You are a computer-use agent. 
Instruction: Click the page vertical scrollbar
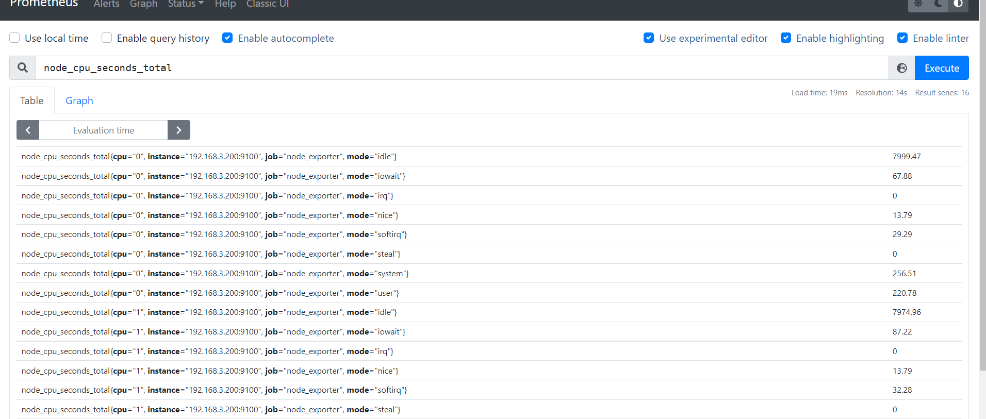(982, 186)
